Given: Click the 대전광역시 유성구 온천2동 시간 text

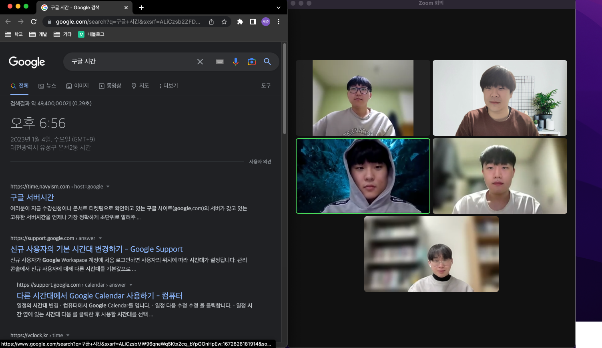Looking at the screenshot, I should click(50, 148).
